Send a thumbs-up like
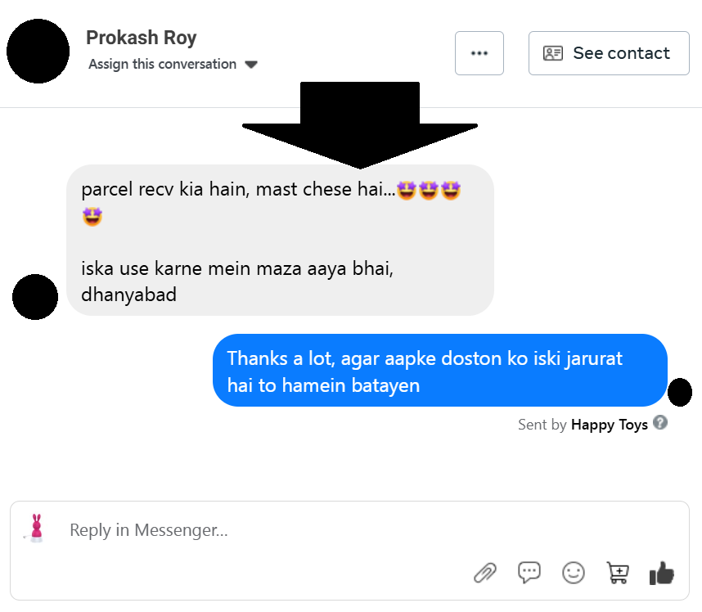The image size is (702, 612). click(661, 574)
